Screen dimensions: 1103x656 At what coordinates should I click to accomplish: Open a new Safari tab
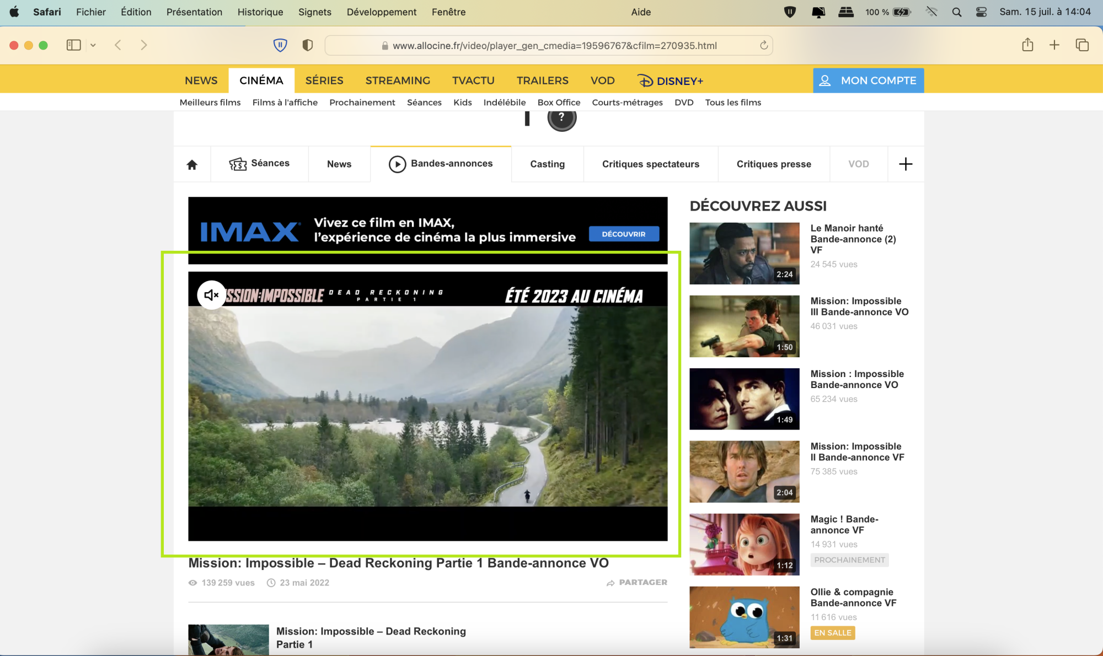pyautogui.click(x=1054, y=45)
